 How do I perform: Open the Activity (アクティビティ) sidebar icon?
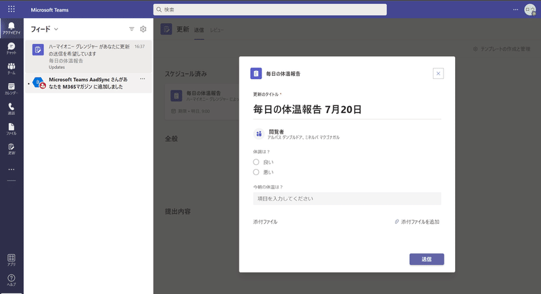pyautogui.click(x=11, y=28)
